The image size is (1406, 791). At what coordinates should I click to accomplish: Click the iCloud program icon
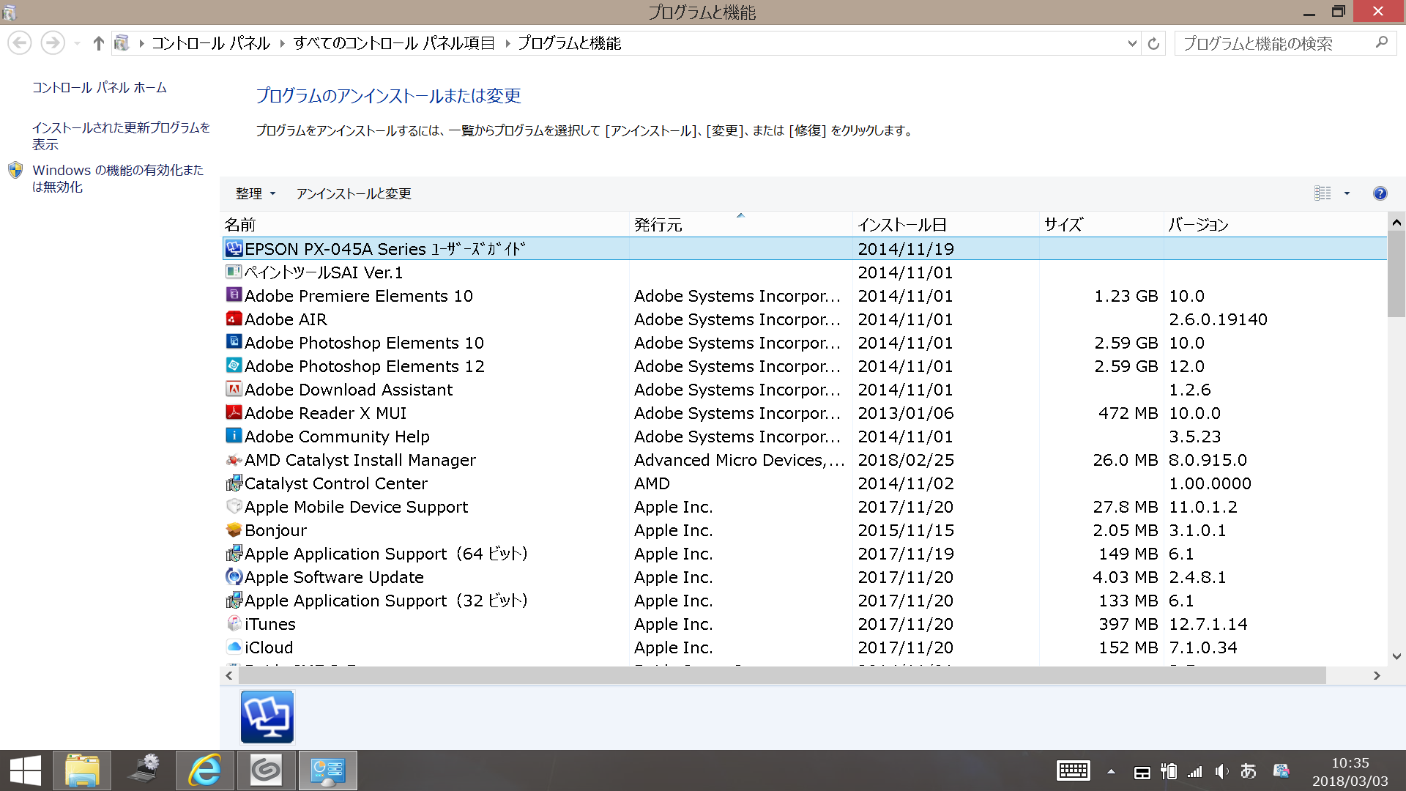pyautogui.click(x=234, y=647)
